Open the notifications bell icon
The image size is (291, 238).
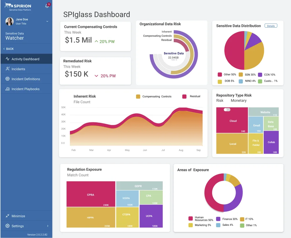(47, 6)
